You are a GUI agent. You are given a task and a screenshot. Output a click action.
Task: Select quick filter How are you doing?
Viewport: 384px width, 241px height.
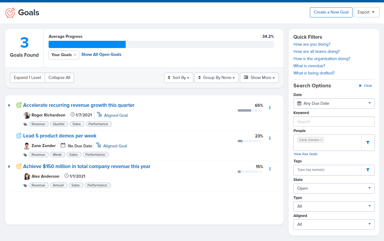(x=312, y=44)
